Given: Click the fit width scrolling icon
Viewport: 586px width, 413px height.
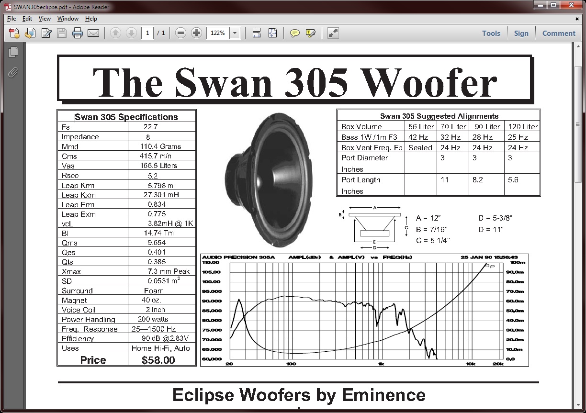Looking at the screenshot, I should (257, 33).
